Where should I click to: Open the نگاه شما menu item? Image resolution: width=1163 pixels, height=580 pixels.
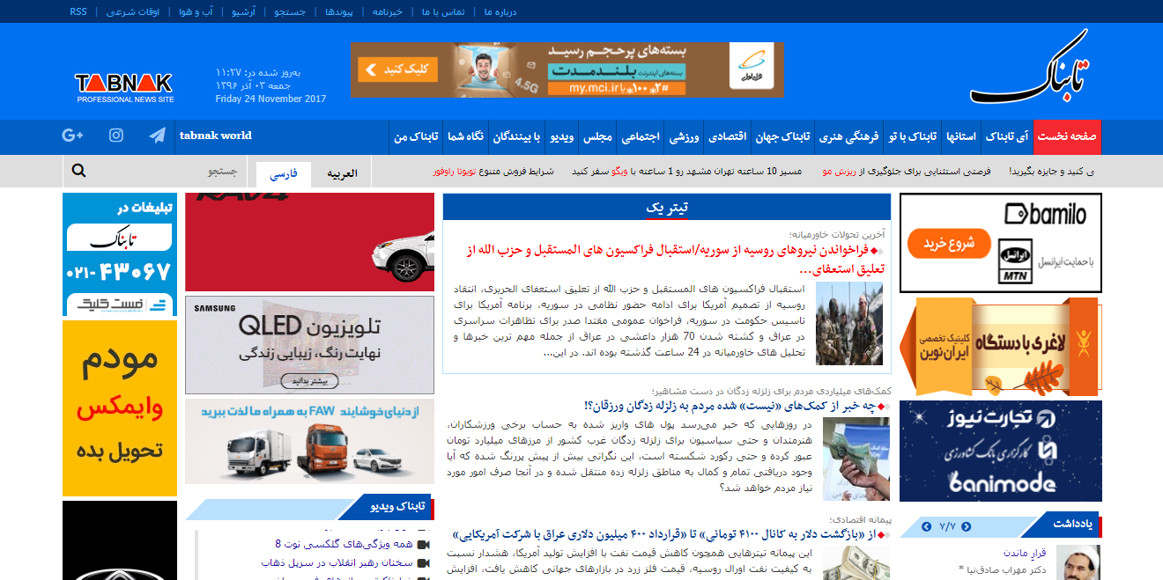pos(465,136)
